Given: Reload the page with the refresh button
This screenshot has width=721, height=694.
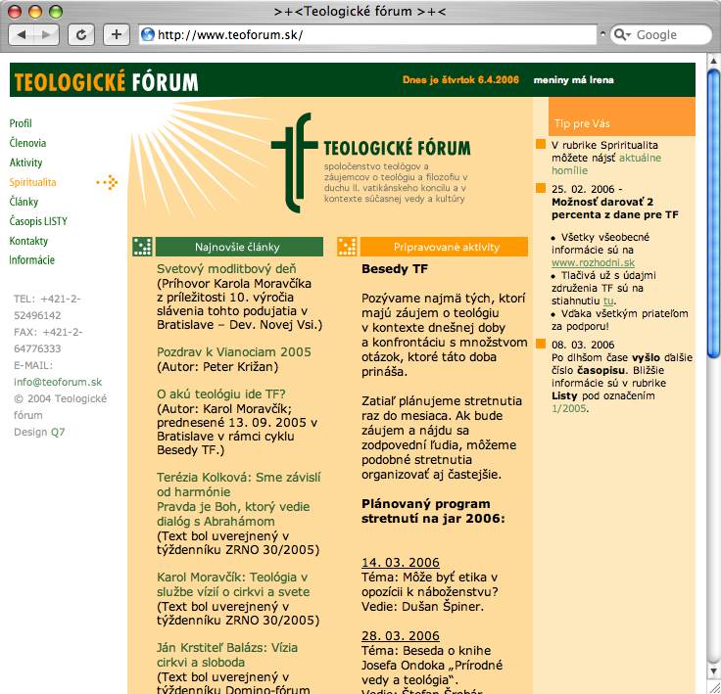Looking at the screenshot, I should 81,34.
